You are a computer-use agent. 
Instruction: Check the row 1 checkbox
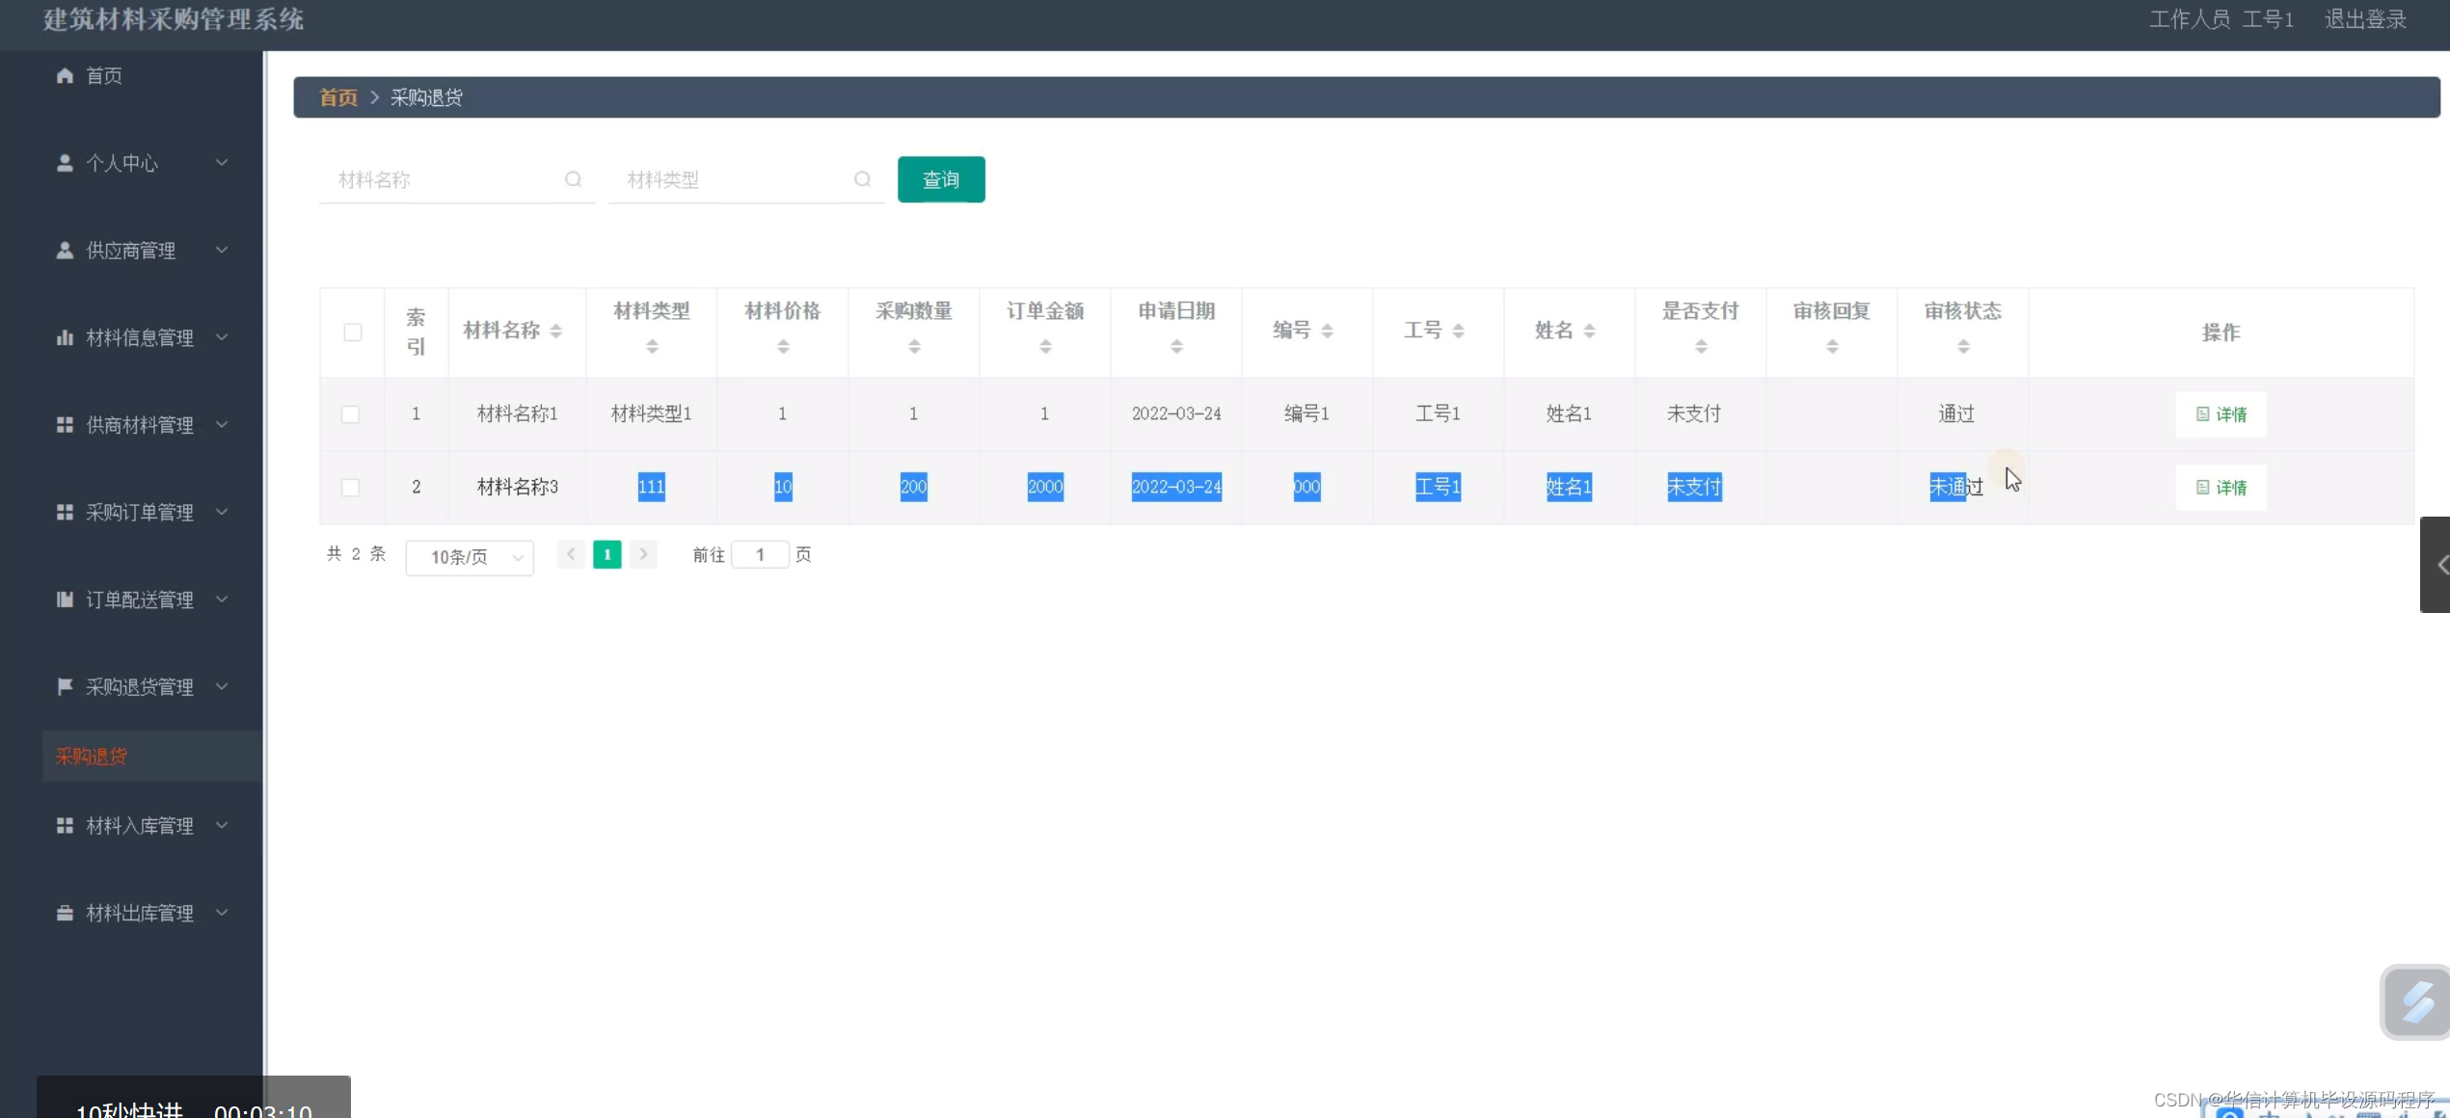351,414
